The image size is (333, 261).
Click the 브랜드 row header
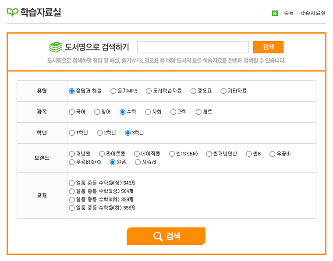click(x=42, y=158)
